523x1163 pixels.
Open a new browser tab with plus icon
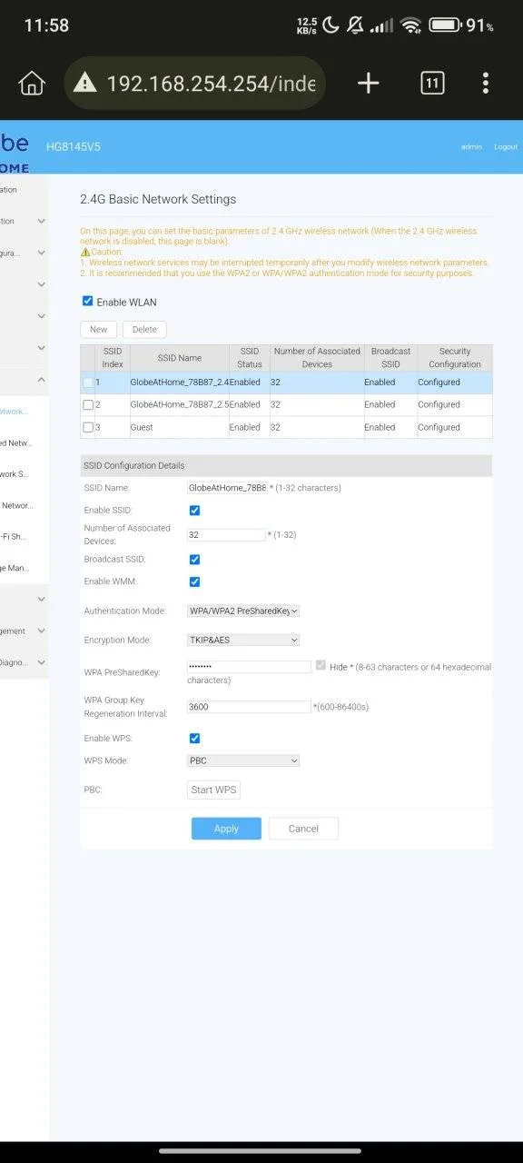(368, 84)
